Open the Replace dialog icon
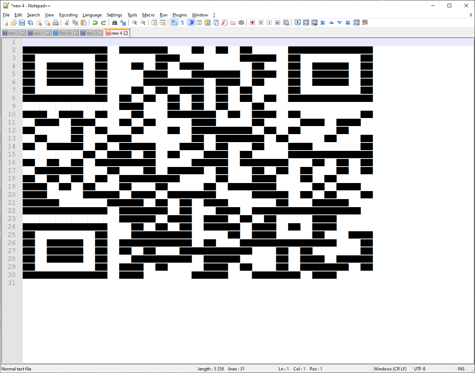This screenshot has height=373, width=475. tap(123, 23)
